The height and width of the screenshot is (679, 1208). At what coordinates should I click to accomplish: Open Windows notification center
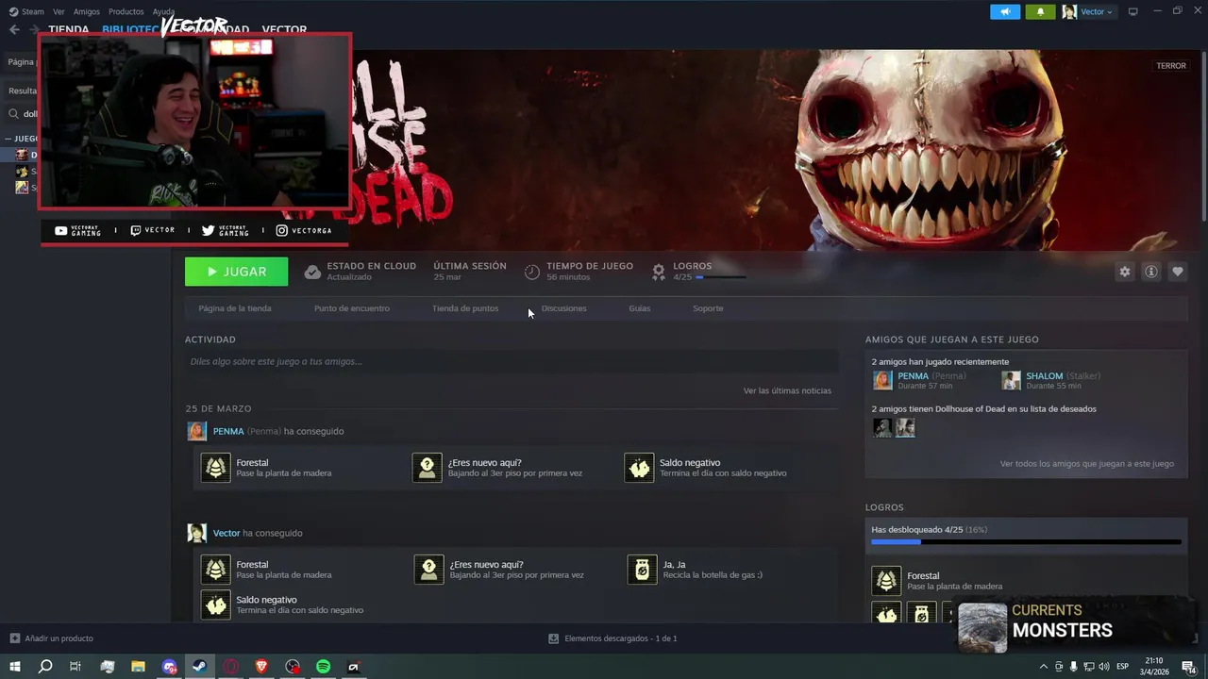[x=1188, y=667]
